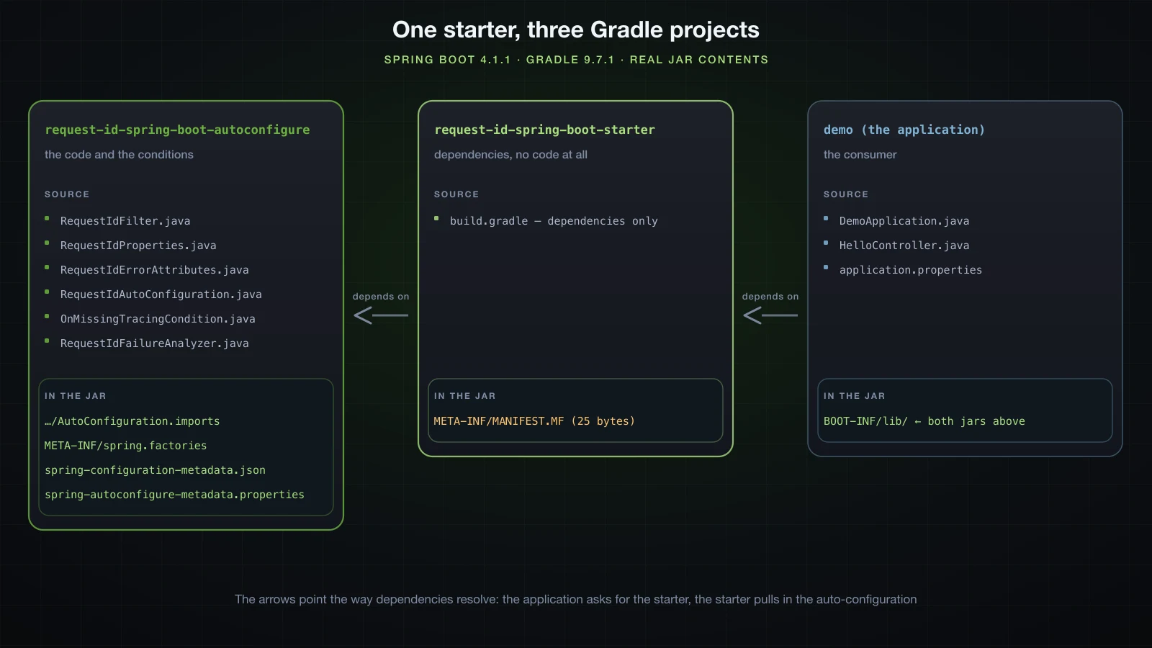
Task: Select RequestIdErrorAttributes.java entry
Action: pyautogui.click(x=155, y=270)
